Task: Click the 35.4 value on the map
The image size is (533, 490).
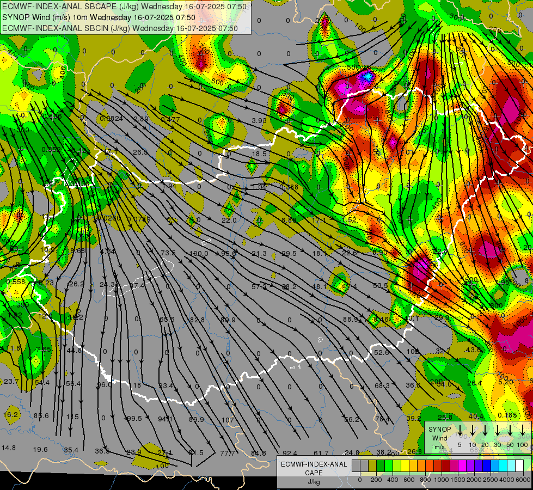Action: (71, 450)
